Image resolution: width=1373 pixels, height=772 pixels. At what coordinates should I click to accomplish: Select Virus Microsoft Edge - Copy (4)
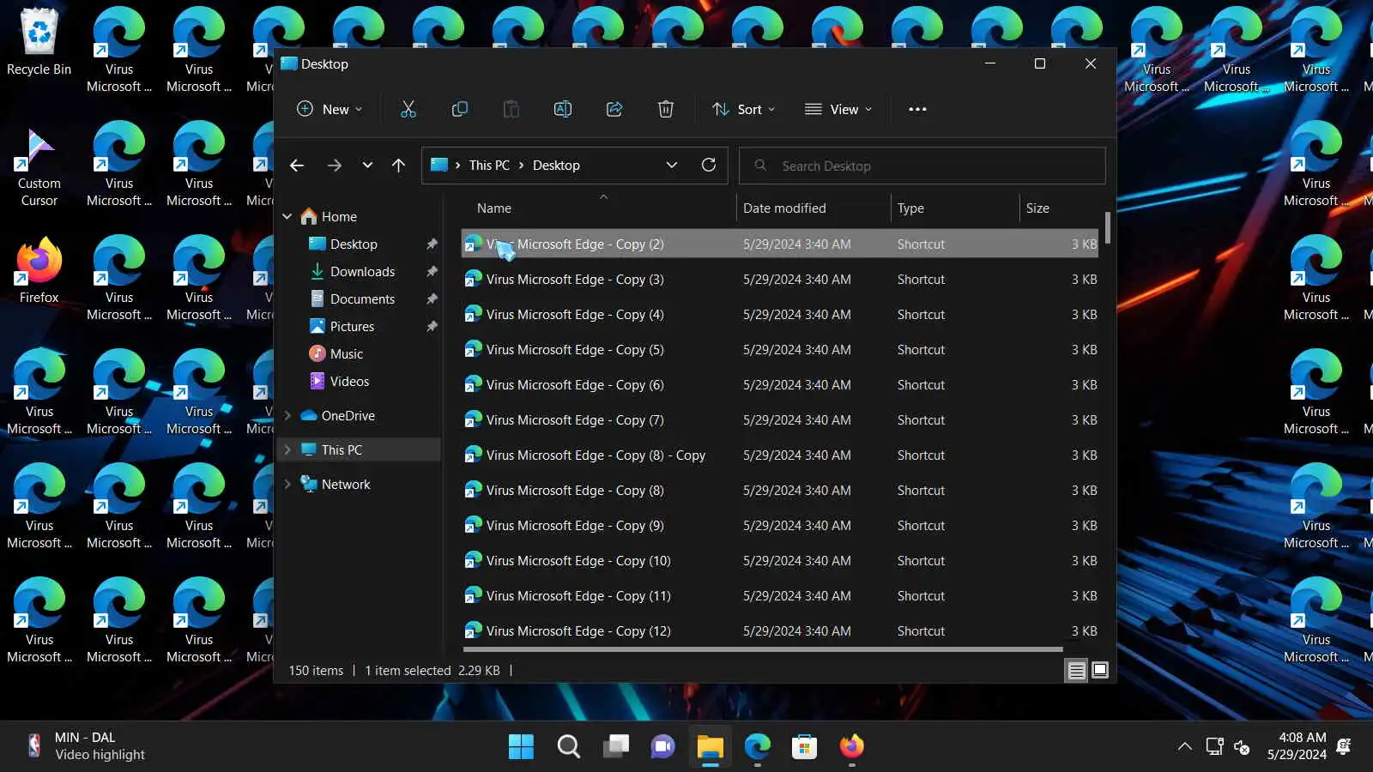(780, 315)
